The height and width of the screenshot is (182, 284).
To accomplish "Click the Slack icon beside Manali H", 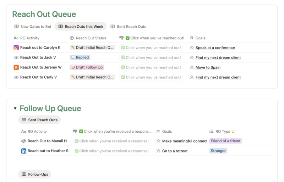I will 23,141.
